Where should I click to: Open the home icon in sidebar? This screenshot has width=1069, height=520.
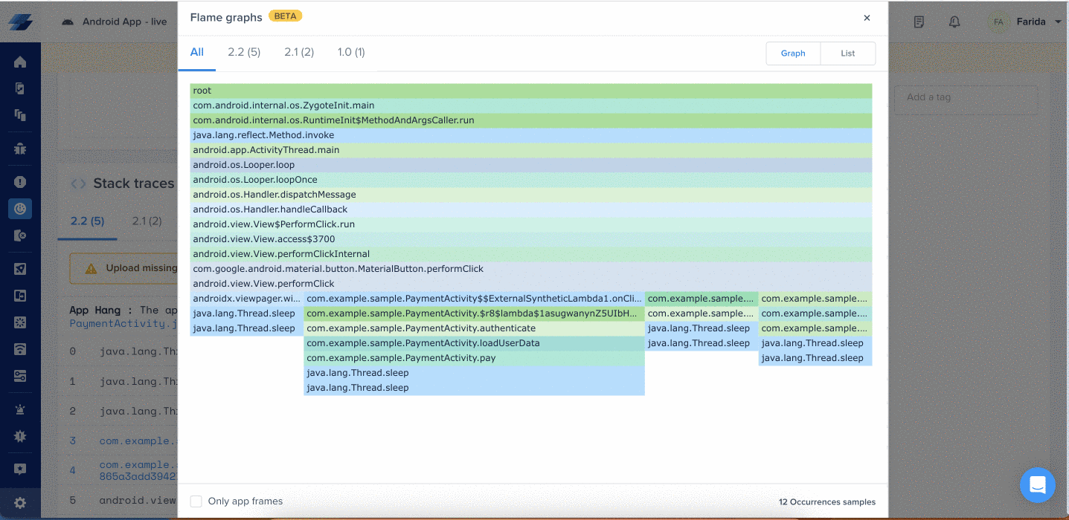[x=20, y=62]
